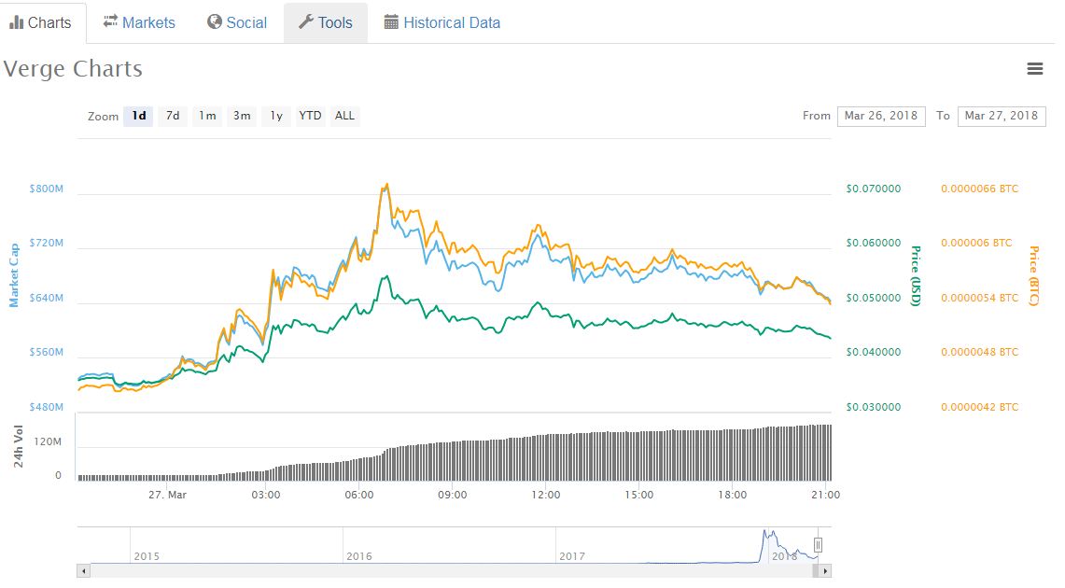Click the Market Cap axis label
Image resolution: width=1065 pixels, height=588 pixels.
coord(14,275)
